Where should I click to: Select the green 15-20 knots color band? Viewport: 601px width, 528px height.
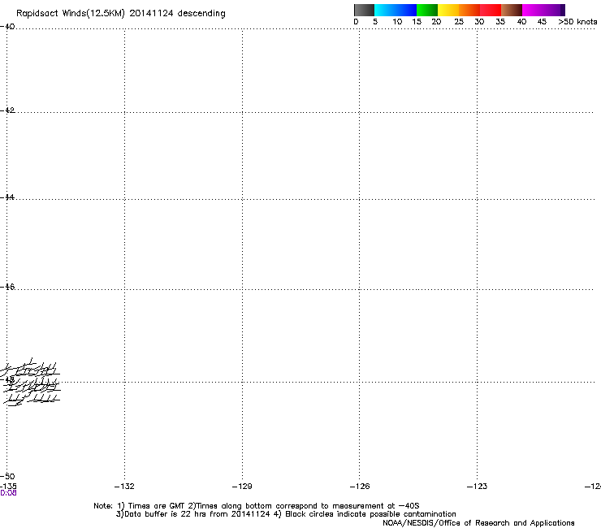(427, 10)
